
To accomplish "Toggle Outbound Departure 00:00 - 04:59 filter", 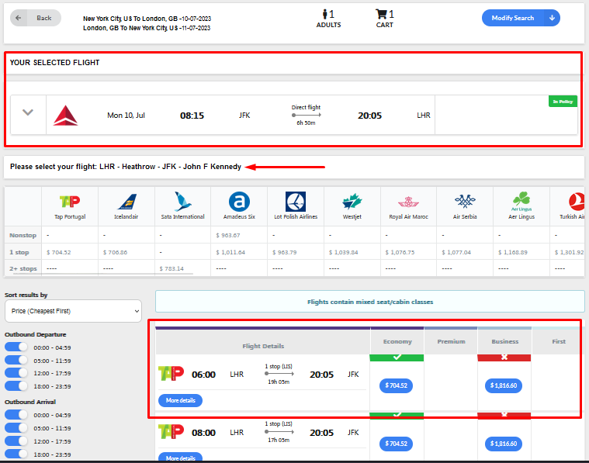I will (16, 347).
